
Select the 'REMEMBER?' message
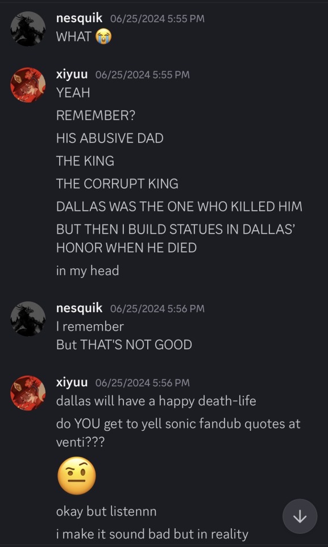pos(96,116)
